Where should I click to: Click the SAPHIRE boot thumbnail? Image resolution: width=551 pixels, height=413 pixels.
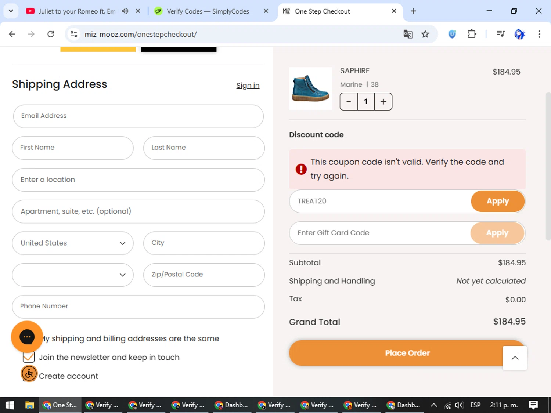[x=310, y=88]
